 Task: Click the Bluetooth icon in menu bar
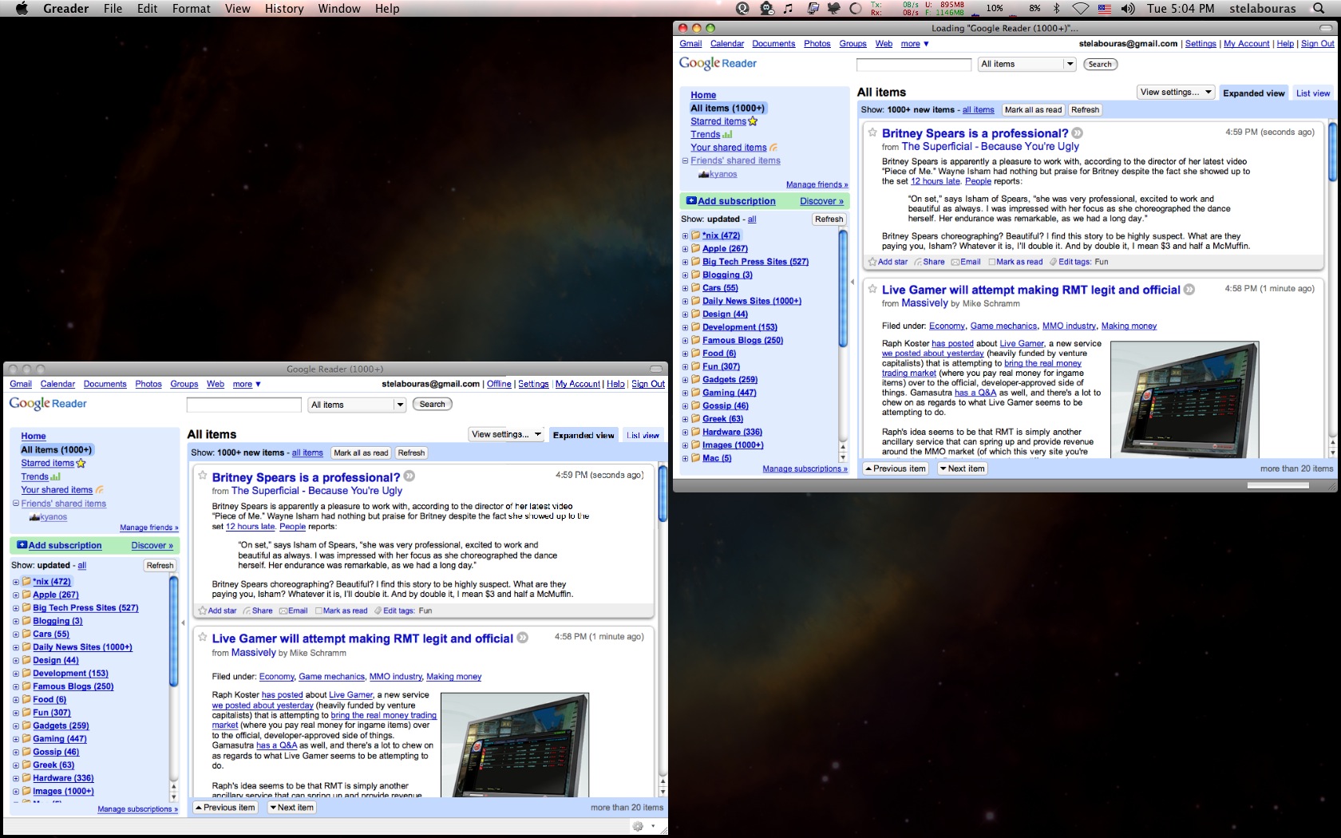tap(1057, 8)
